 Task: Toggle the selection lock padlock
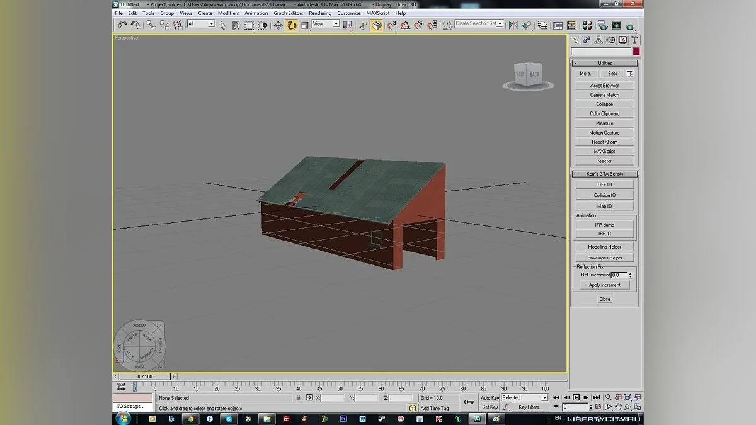tap(298, 398)
